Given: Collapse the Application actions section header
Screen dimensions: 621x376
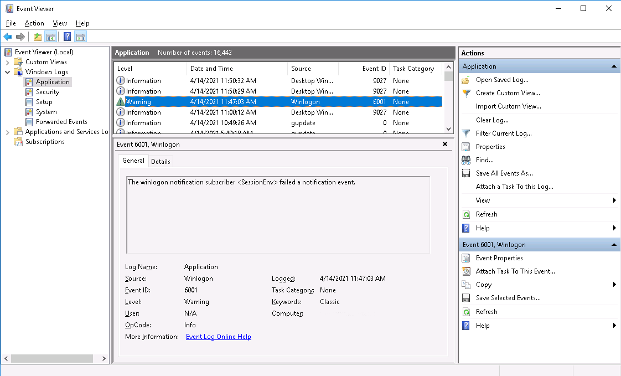Looking at the screenshot, I should tap(614, 66).
